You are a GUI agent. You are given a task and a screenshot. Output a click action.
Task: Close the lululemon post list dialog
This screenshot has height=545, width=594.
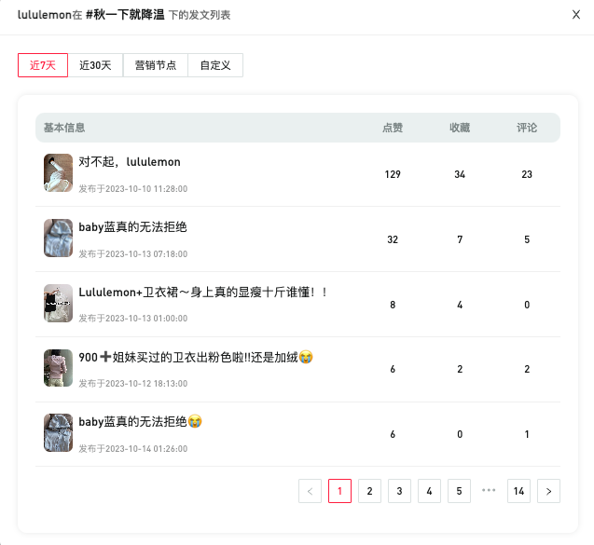tap(576, 15)
